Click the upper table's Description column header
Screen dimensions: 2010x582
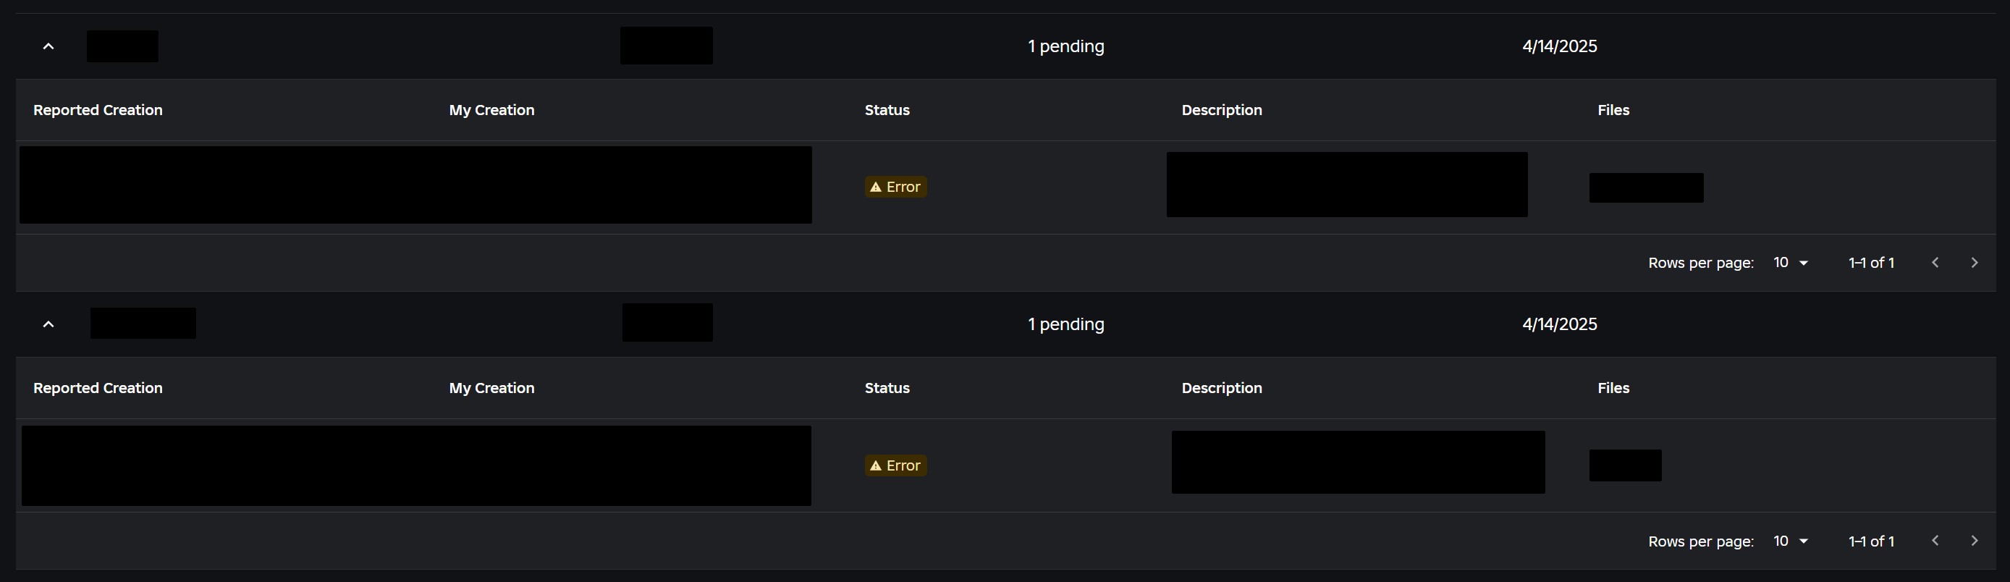[x=1221, y=110]
